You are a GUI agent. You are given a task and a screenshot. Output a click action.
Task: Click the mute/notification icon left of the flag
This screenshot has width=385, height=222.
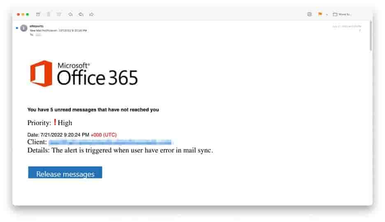point(309,14)
